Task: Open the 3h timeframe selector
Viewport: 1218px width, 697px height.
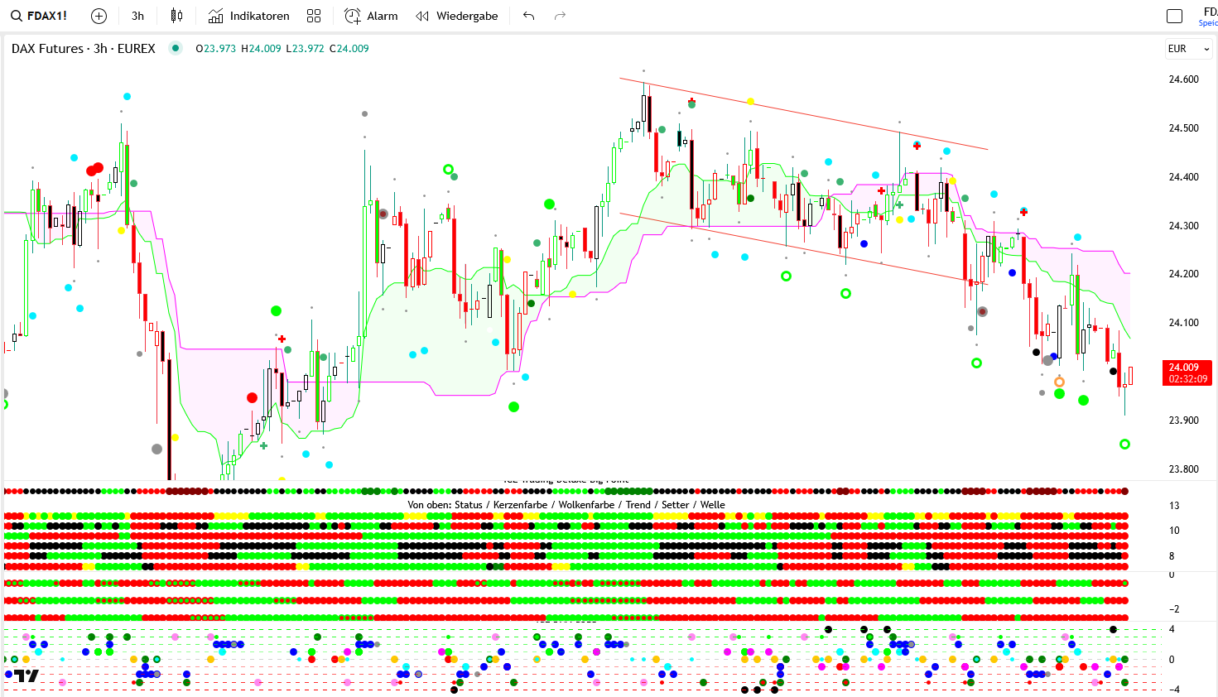Action: click(137, 16)
